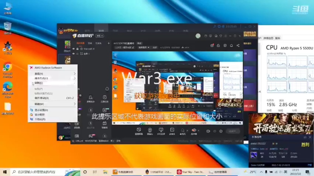
Task: Open the Windows Start menu
Action: coord(5,172)
